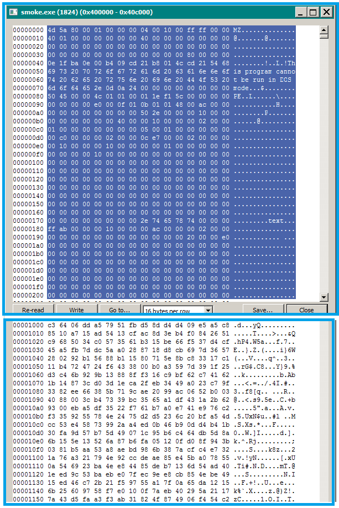Click the offset label 00001100
This screenshot has width=339, height=508.
(28, 457)
